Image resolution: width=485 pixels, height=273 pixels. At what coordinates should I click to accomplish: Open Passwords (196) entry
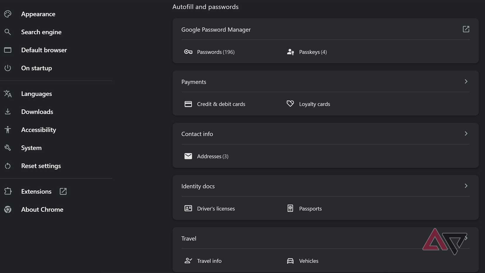tap(216, 52)
